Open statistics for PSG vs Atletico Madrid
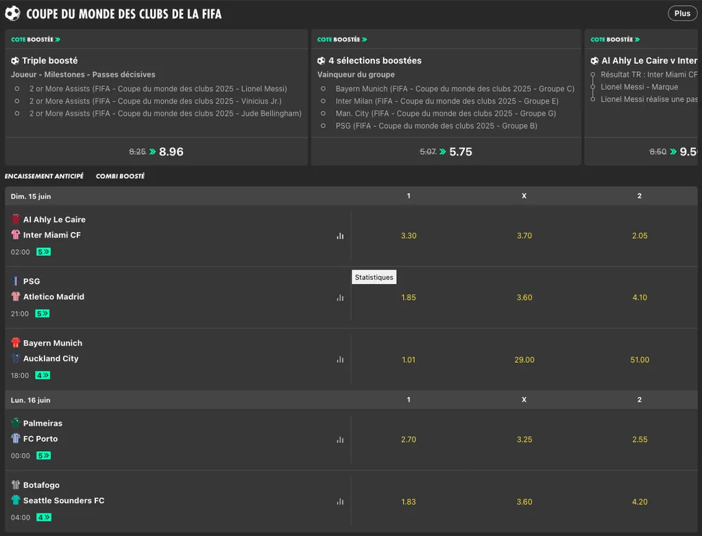 point(340,298)
